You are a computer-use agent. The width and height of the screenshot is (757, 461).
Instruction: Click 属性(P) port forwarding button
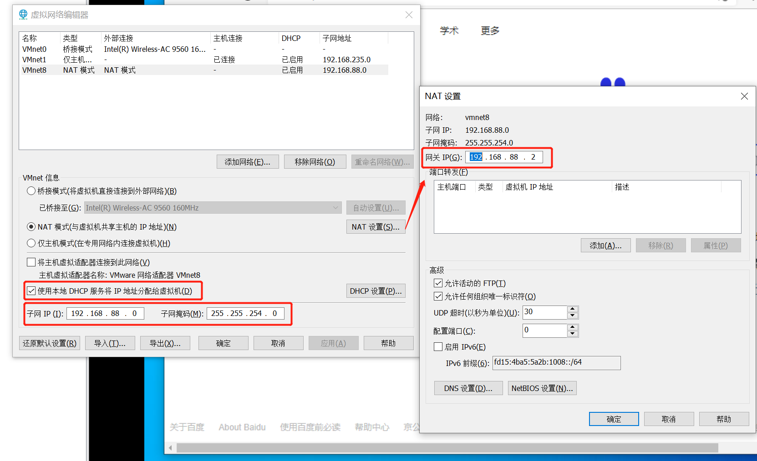tap(716, 246)
